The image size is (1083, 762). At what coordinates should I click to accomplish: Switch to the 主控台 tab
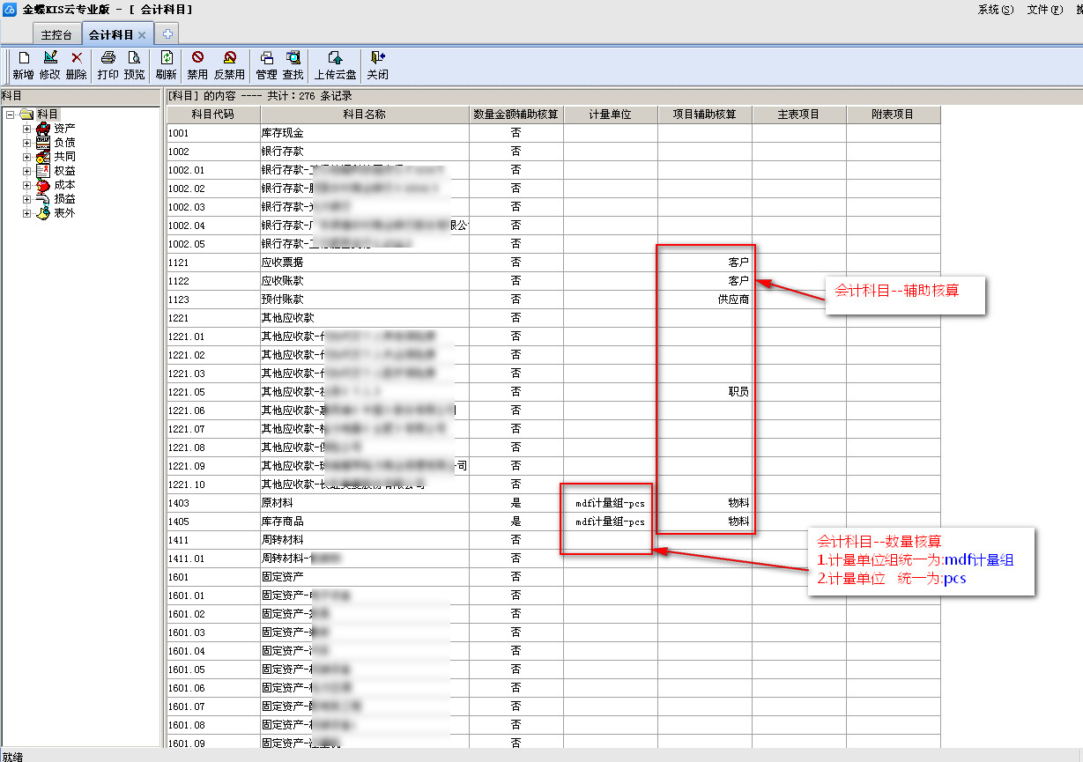(56, 34)
